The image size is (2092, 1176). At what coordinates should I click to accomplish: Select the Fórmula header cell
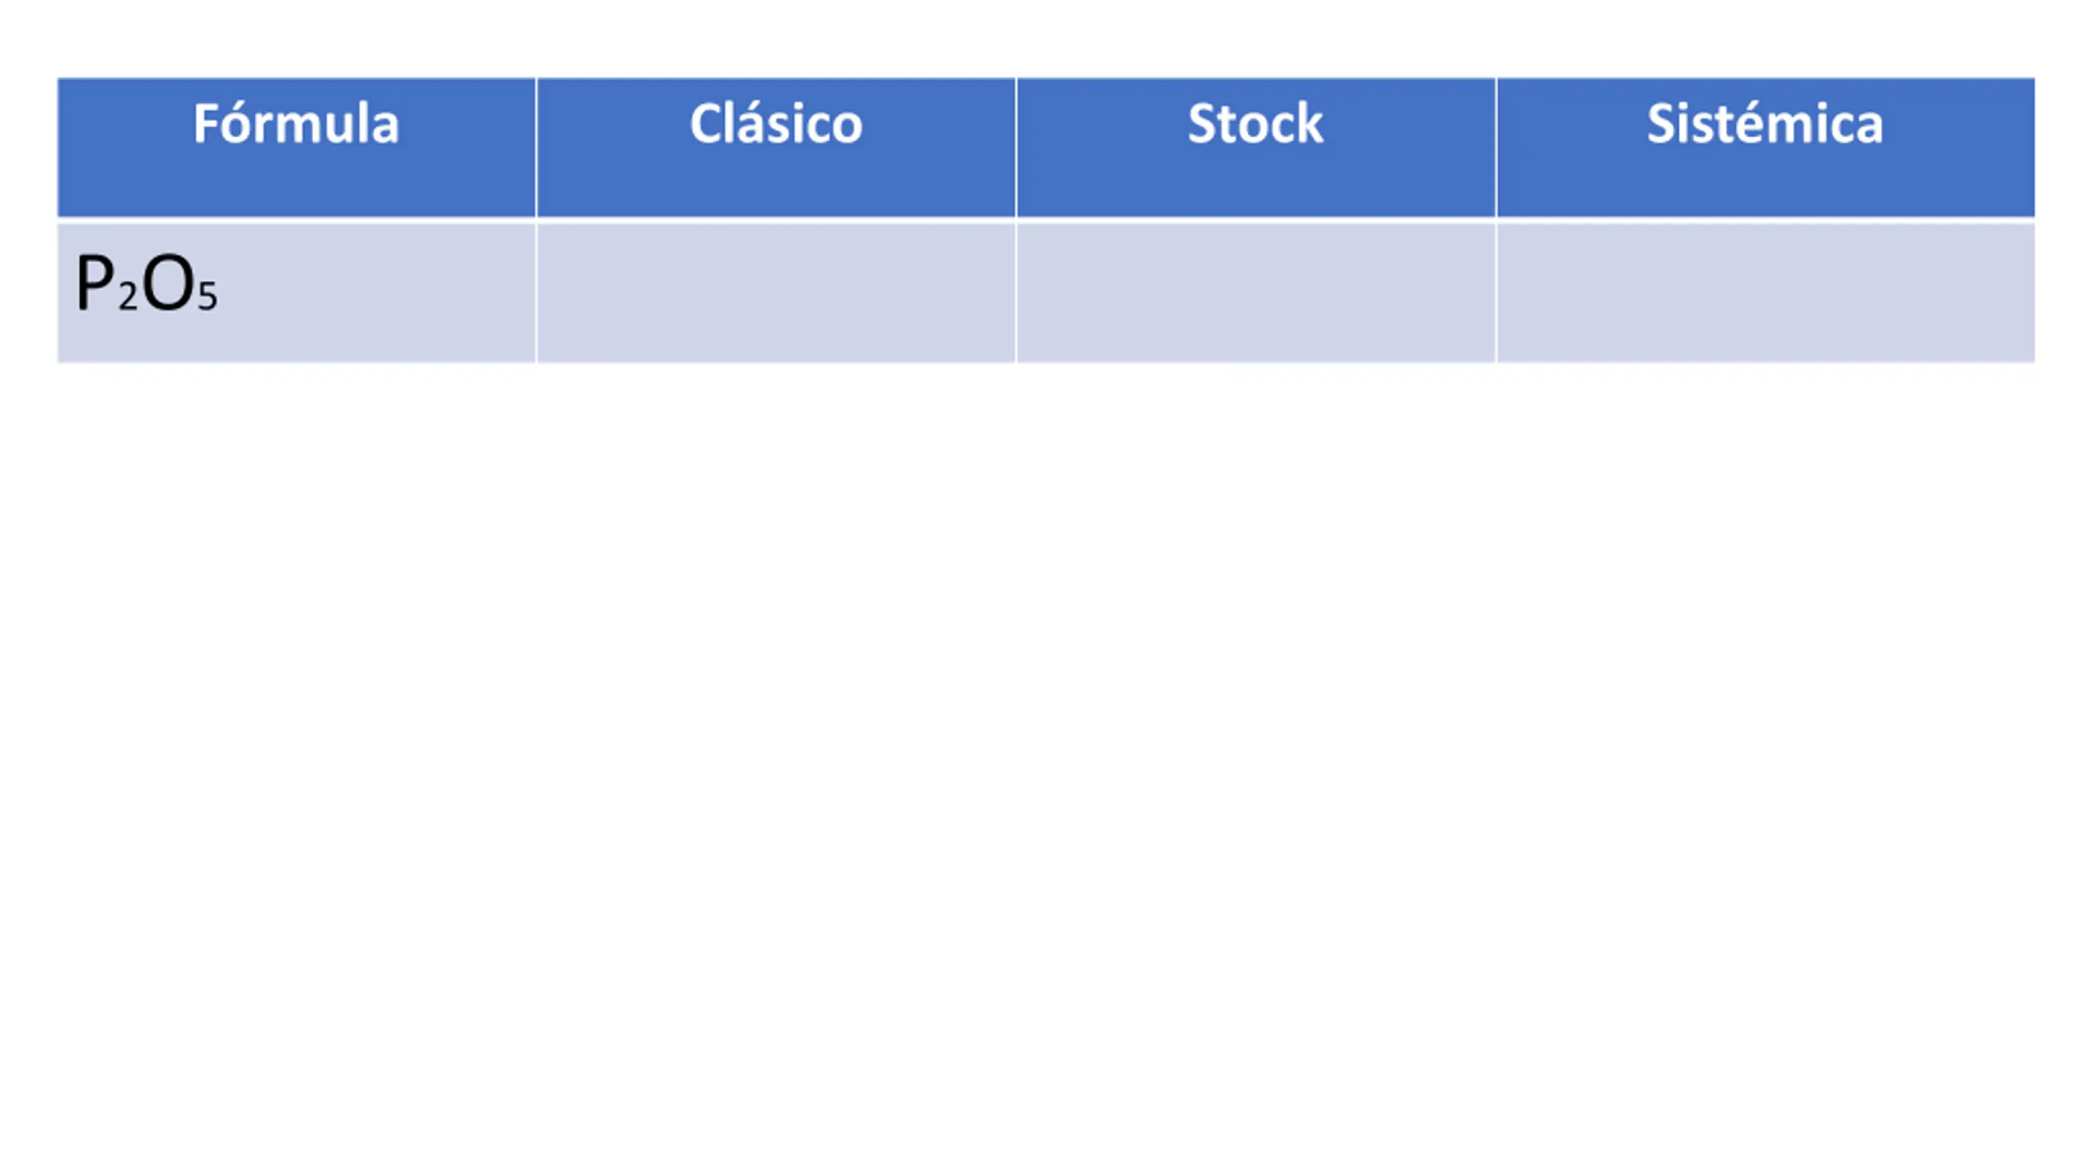click(297, 148)
